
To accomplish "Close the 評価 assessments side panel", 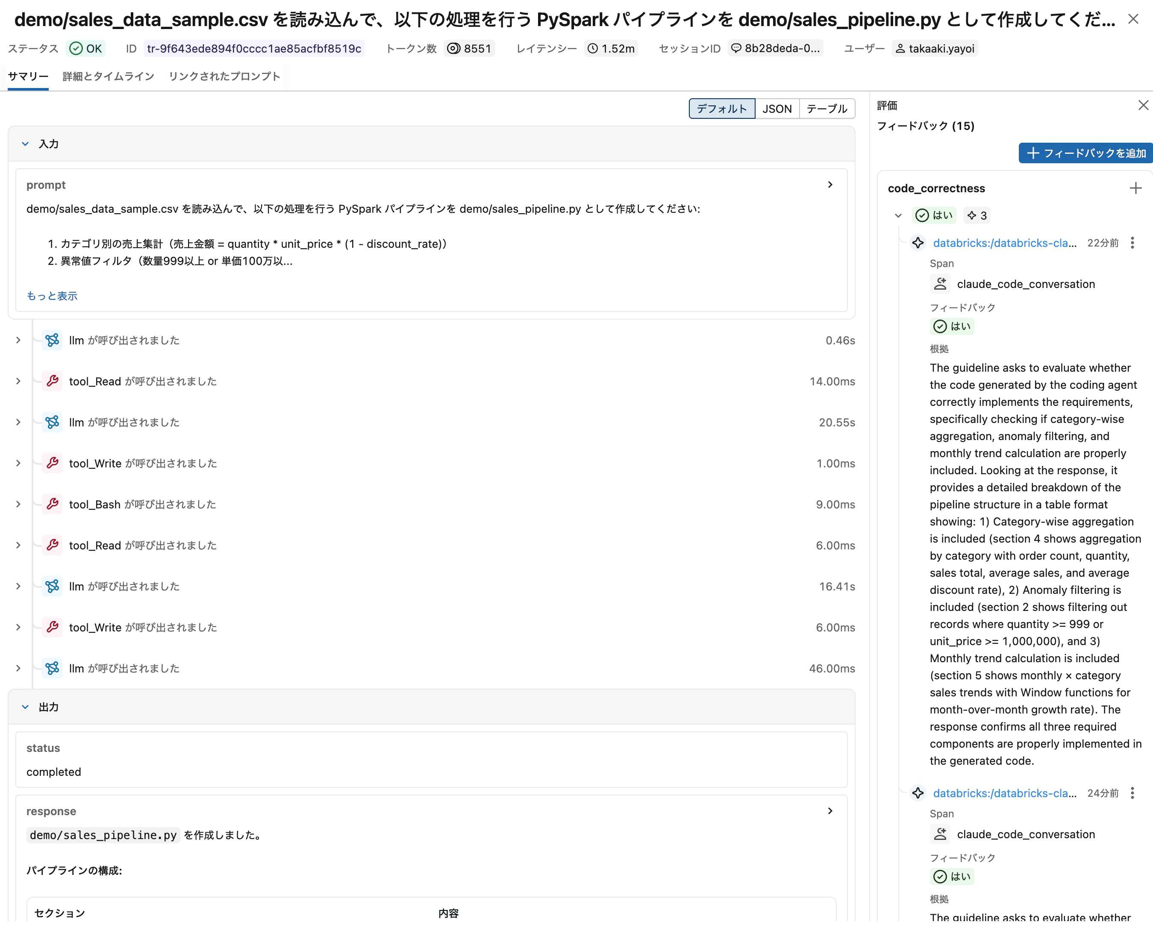I will click(x=1143, y=106).
